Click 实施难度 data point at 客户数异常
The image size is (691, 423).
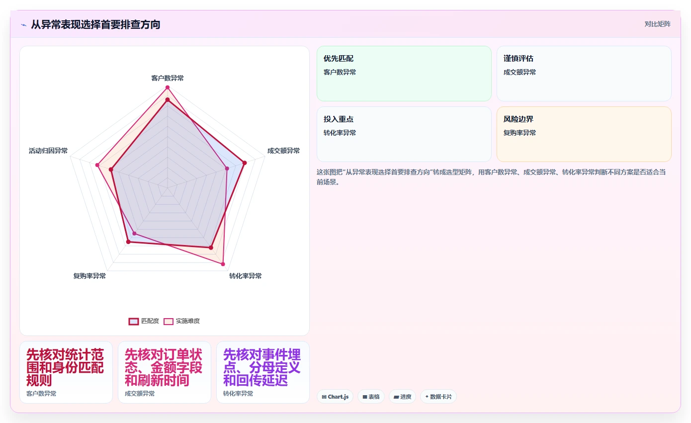click(168, 87)
